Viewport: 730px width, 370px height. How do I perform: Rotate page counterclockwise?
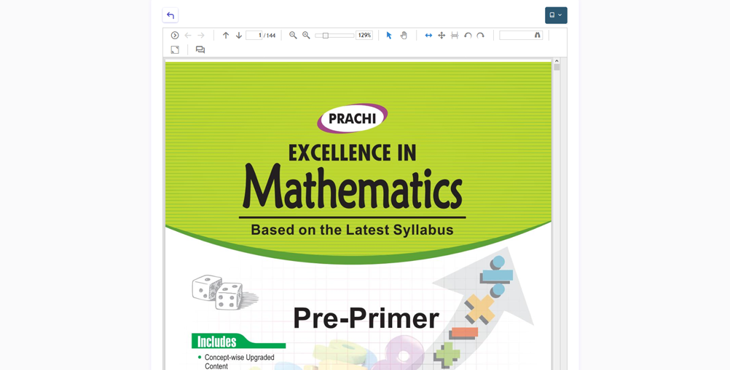(468, 36)
